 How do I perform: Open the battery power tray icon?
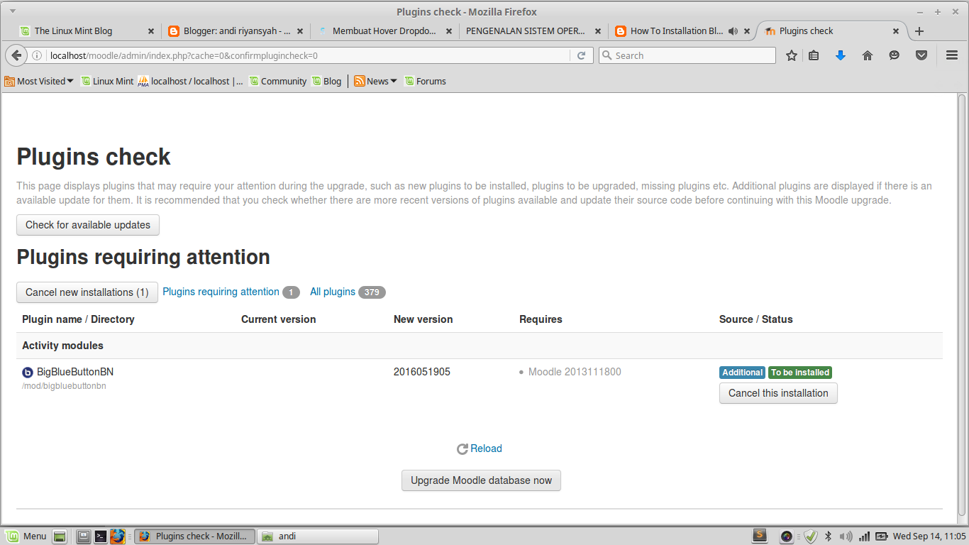coord(881,536)
